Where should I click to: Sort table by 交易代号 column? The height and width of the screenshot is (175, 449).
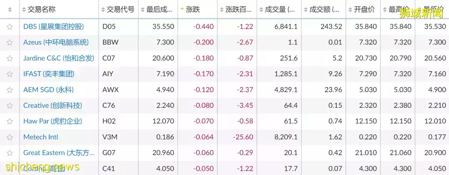click(x=118, y=10)
